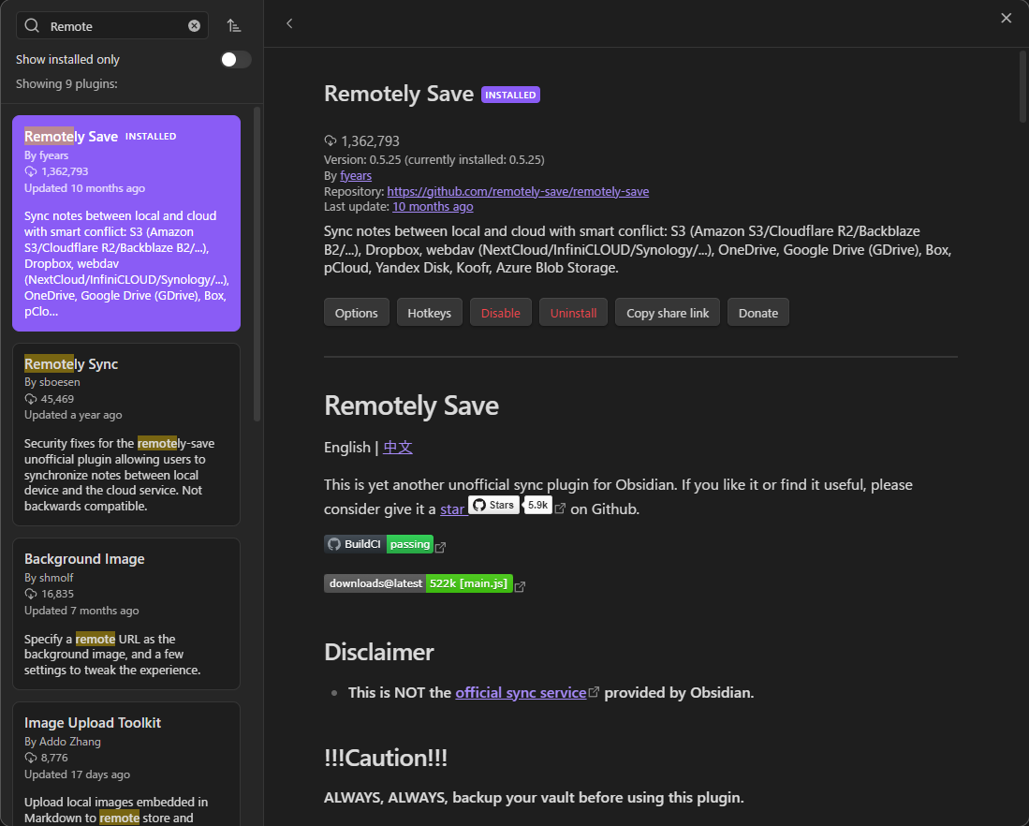
Task: Open the 10 months ago link
Action: pos(433,206)
